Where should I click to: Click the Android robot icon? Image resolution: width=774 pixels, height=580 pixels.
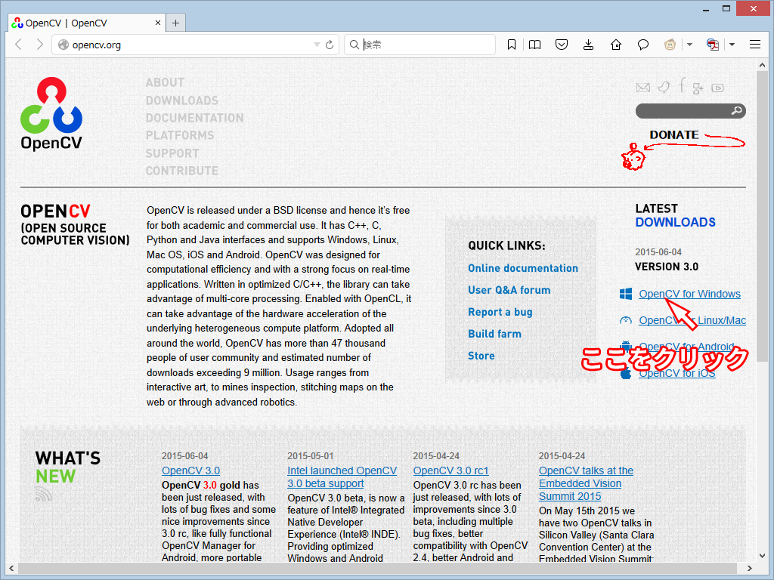pyautogui.click(x=626, y=347)
